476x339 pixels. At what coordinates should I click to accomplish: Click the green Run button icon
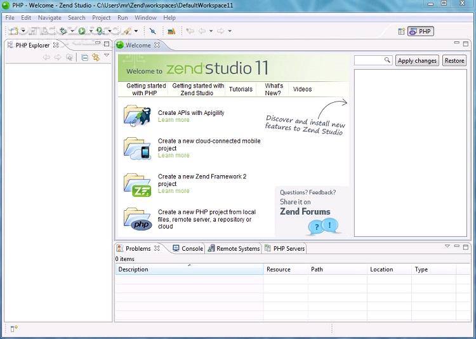tap(82, 31)
